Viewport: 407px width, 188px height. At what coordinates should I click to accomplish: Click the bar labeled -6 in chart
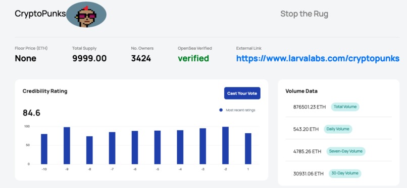tap(135, 147)
